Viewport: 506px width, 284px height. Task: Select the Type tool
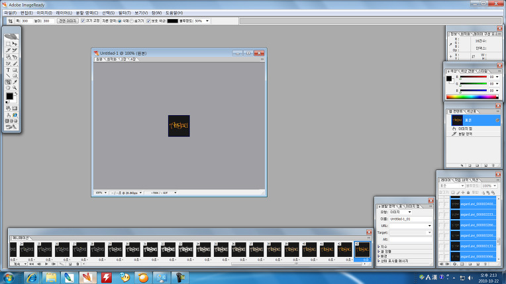click(x=8, y=70)
